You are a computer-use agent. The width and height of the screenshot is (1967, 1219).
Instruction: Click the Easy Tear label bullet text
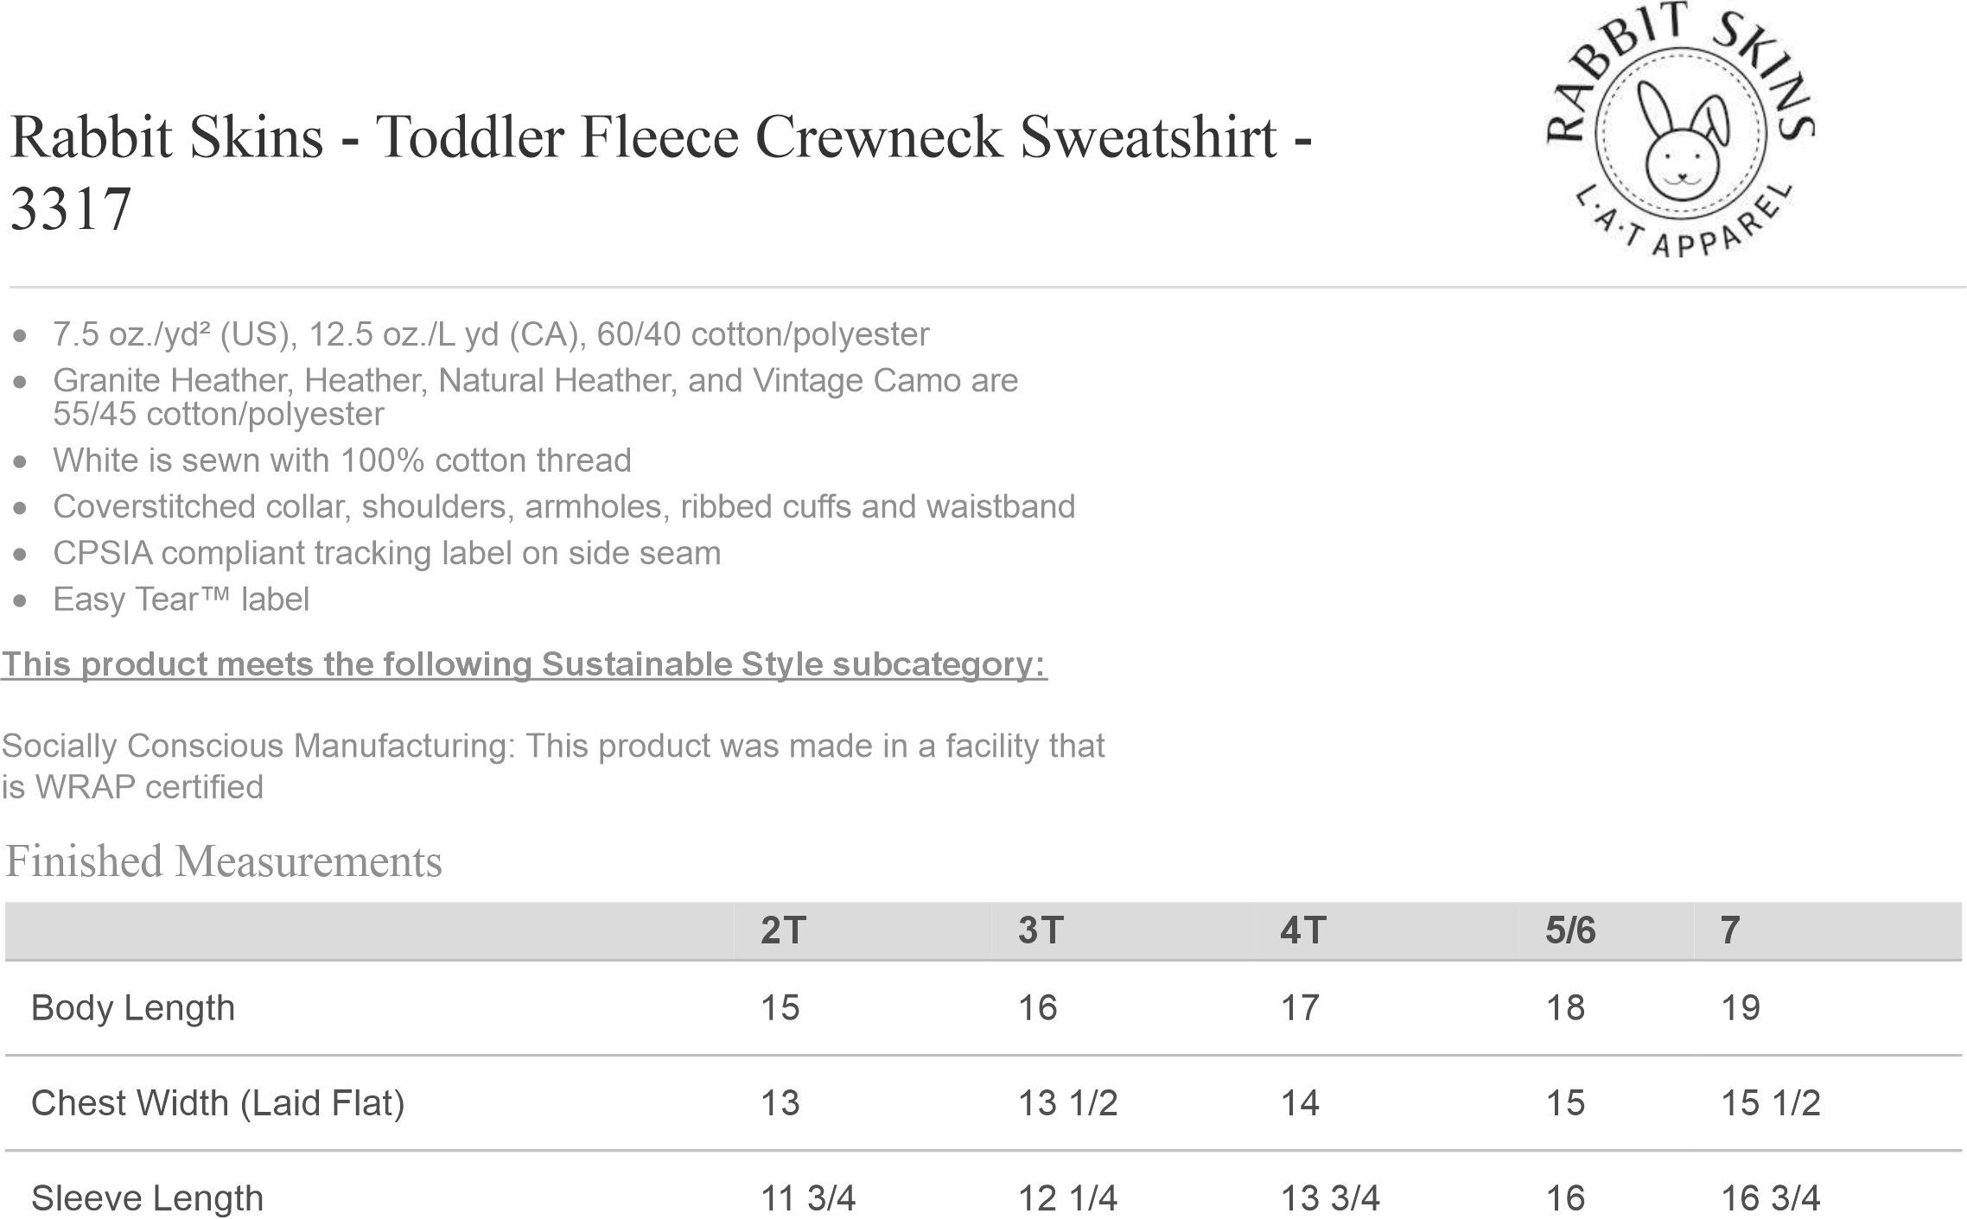pyautogui.click(x=181, y=600)
